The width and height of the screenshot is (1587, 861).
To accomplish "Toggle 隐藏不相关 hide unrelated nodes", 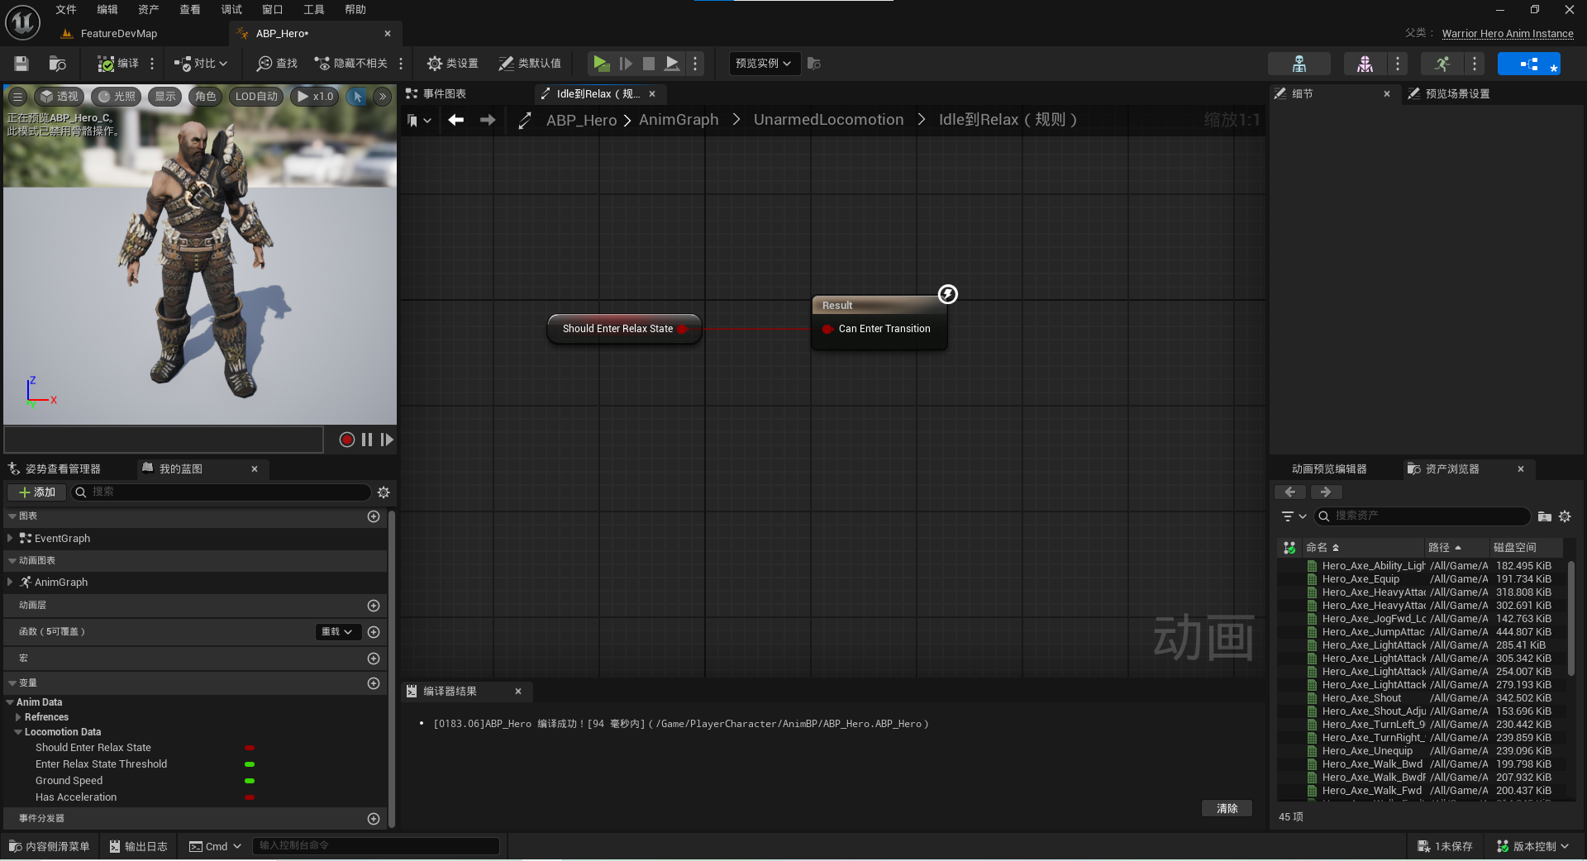I will (351, 64).
